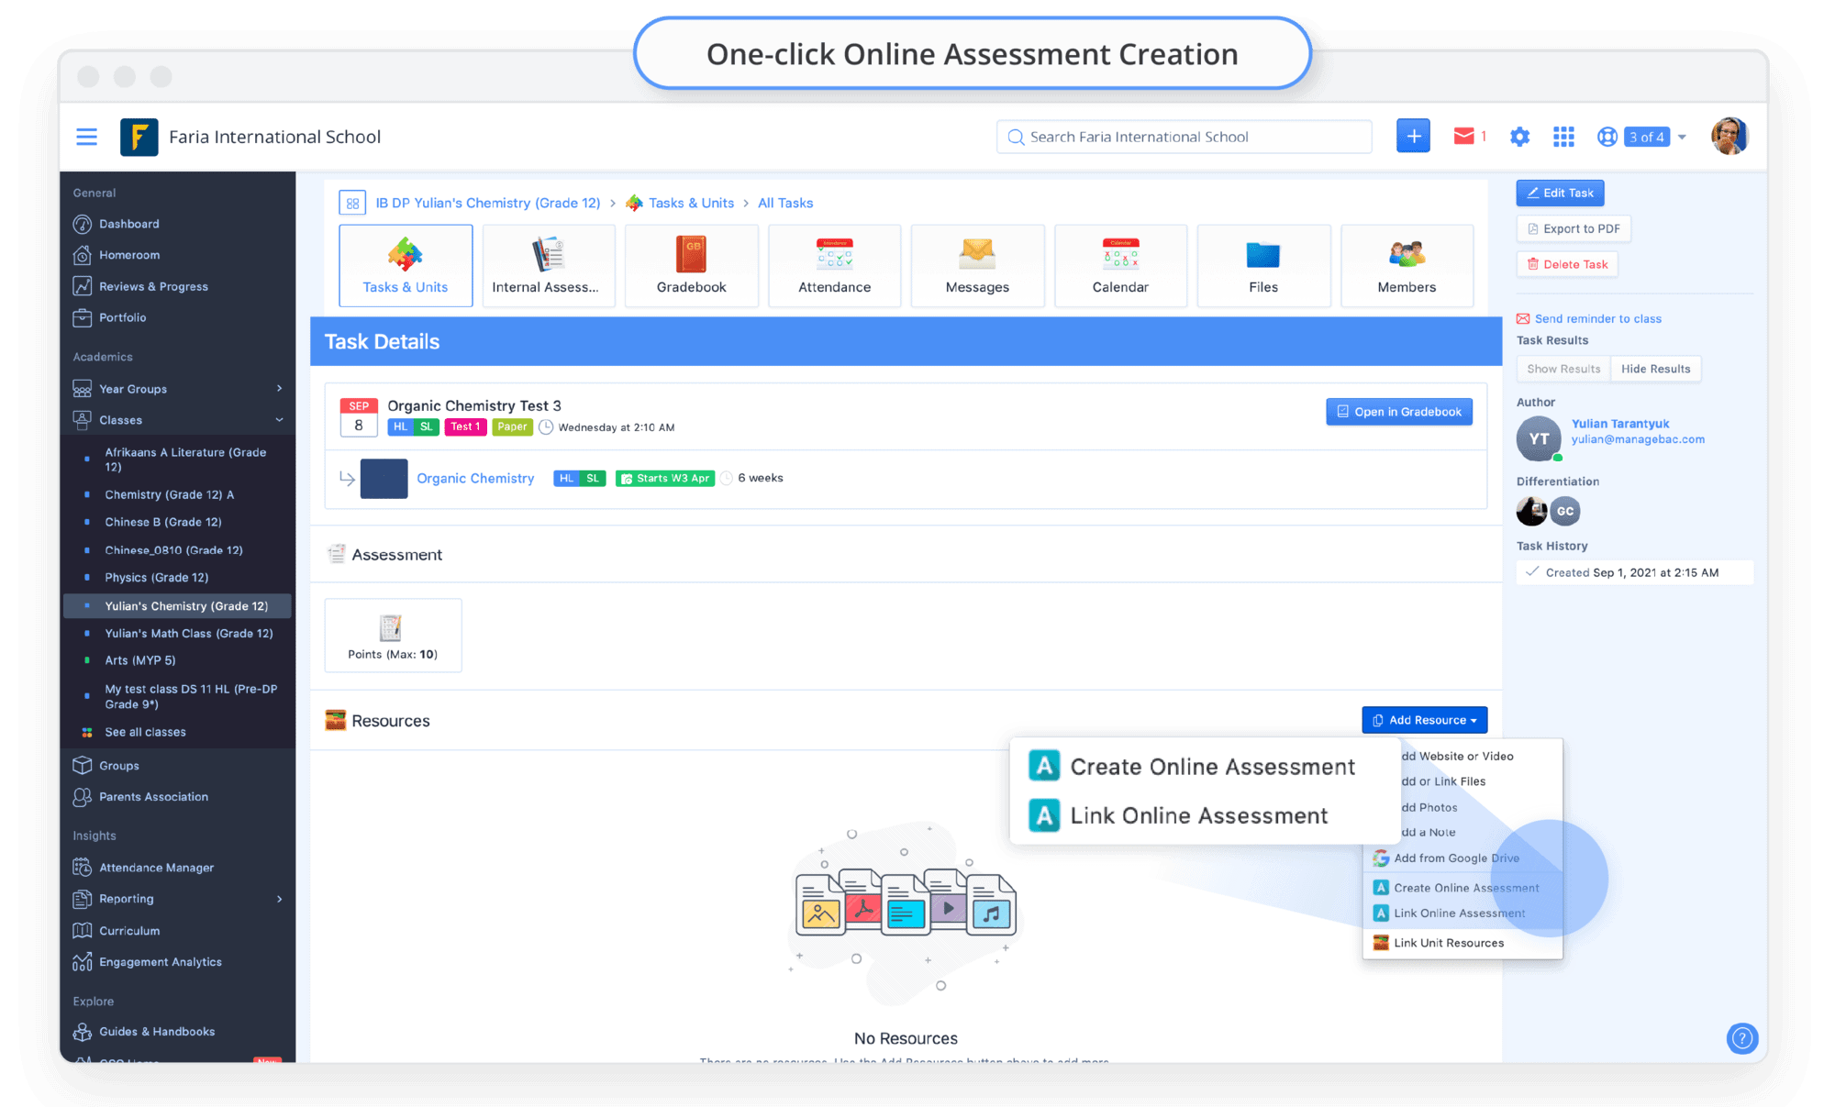Click the All Tasks breadcrumb link
Viewport: 1835px width, 1107px height.
pyautogui.click(x=785, y=203)
